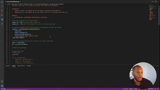160x90 pixels.
Task: Place cursor on player_id = 2544 line
Action: 26,22
